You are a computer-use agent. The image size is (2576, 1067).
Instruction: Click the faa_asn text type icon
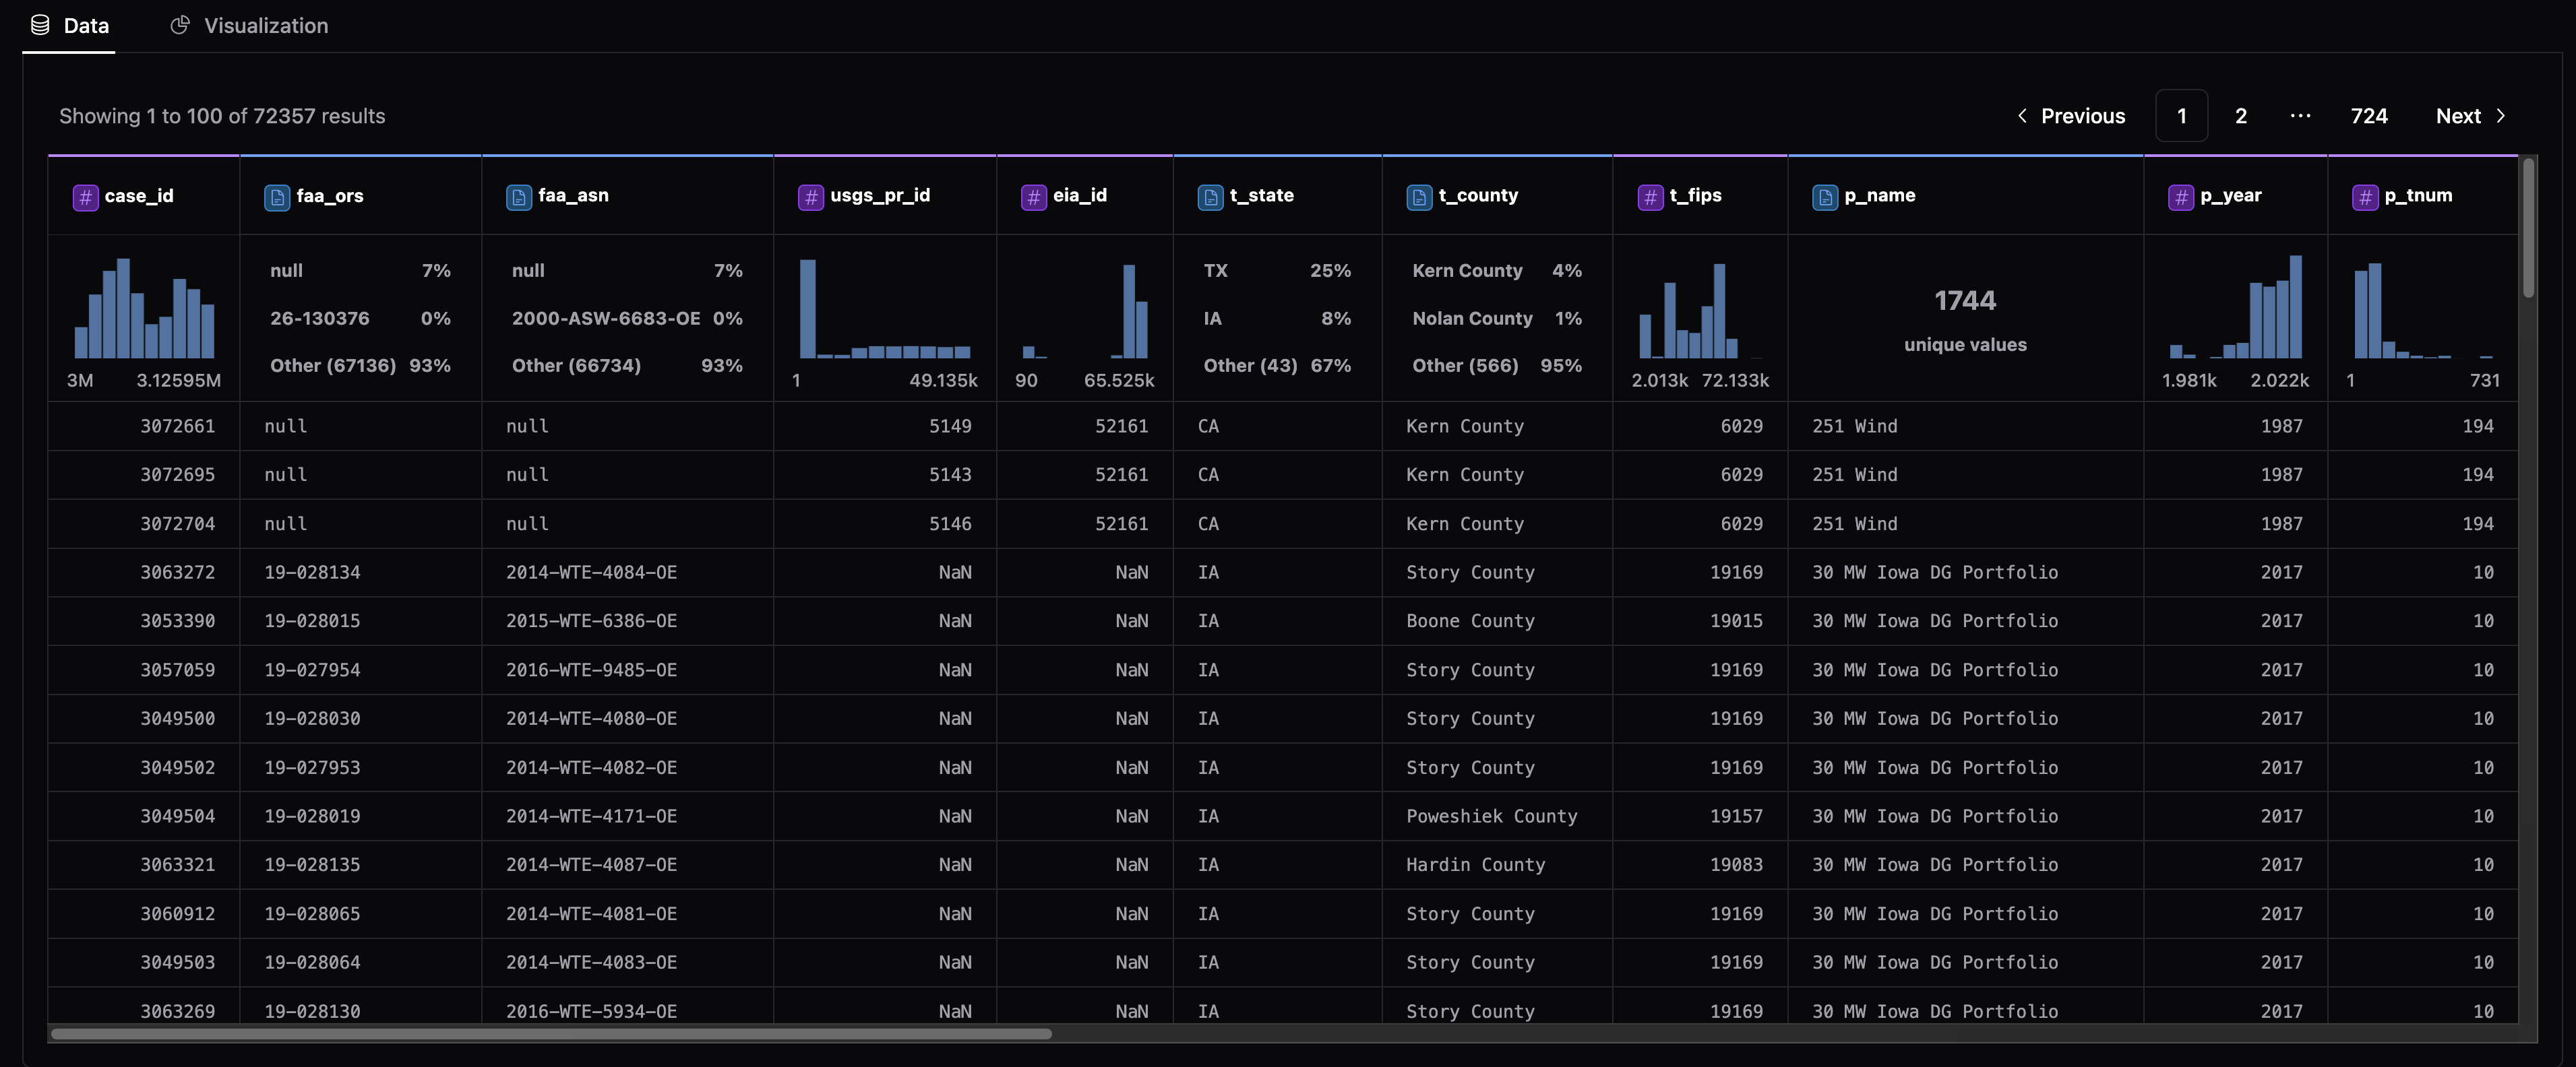click(x=518, y=197)
